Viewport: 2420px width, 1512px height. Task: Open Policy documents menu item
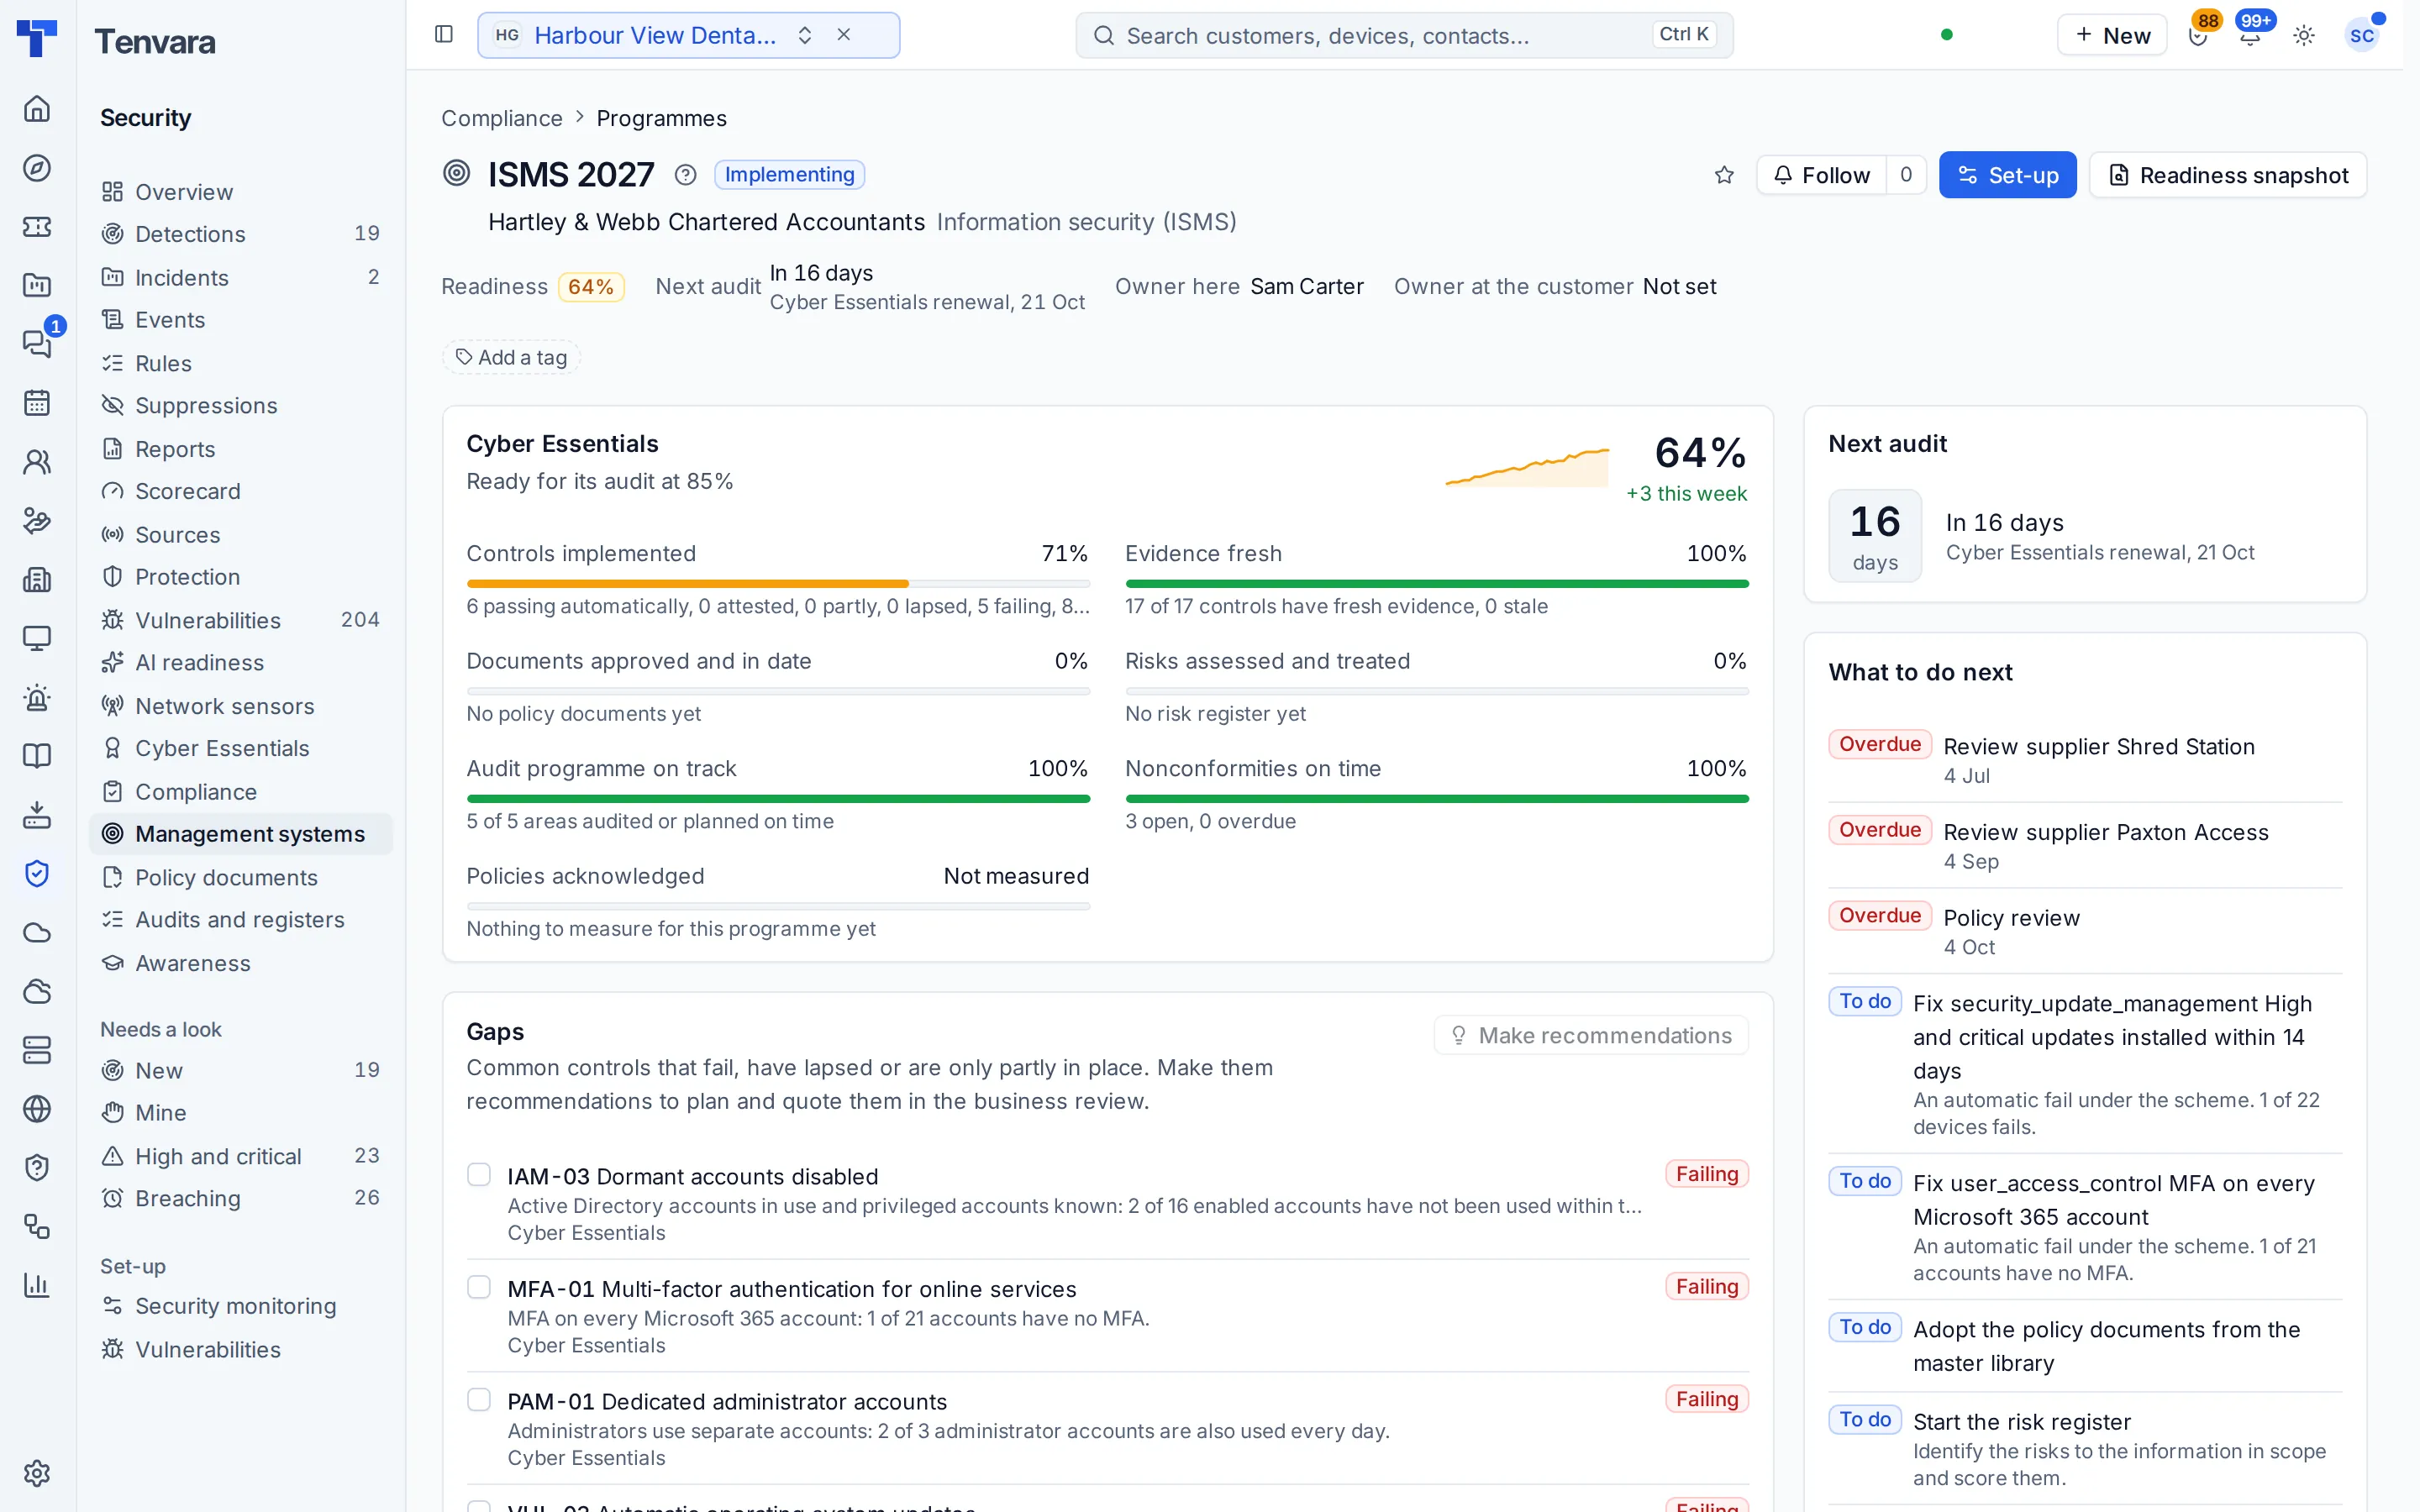[240, 877]
